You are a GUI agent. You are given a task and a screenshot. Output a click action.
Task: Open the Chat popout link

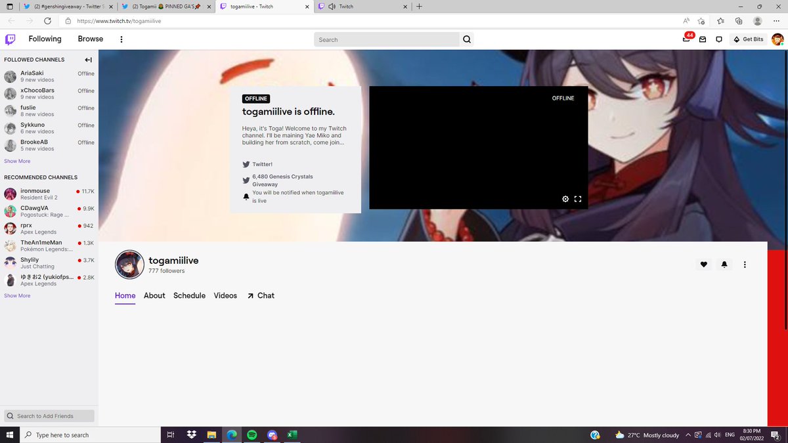tap(261, 296)
